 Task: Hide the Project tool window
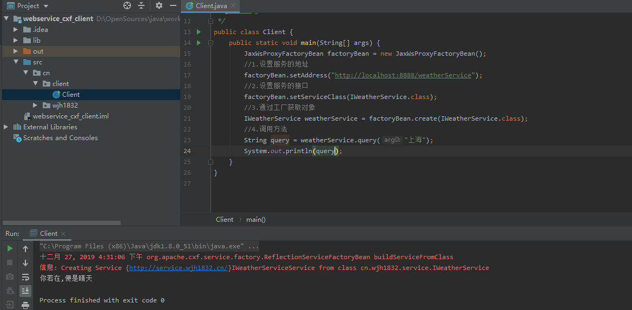click(173, 5)
